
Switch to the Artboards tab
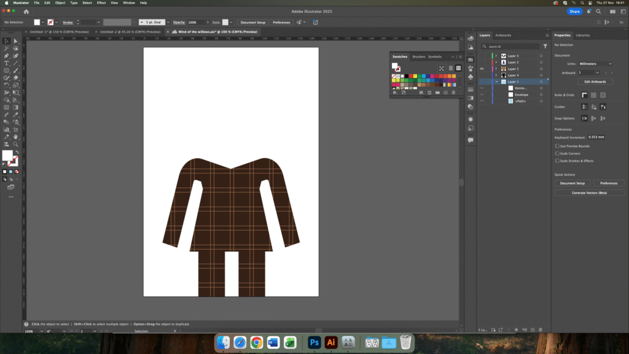pyautogui.click(x=503, y=35)
